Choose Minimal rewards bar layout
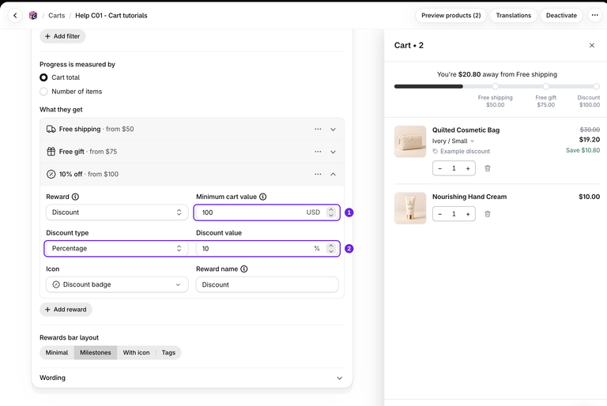 (57, 352)
